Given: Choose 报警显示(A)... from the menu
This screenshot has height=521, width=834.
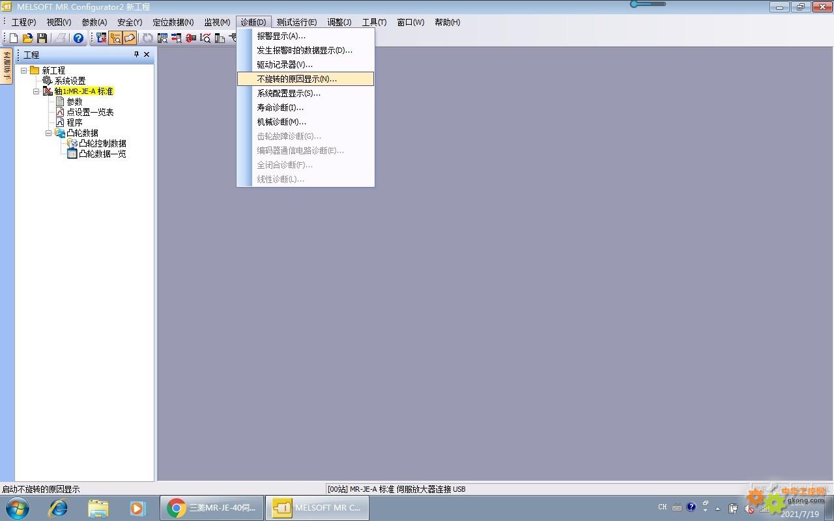Looking at the screenshot, I should (x=306, y=36).
